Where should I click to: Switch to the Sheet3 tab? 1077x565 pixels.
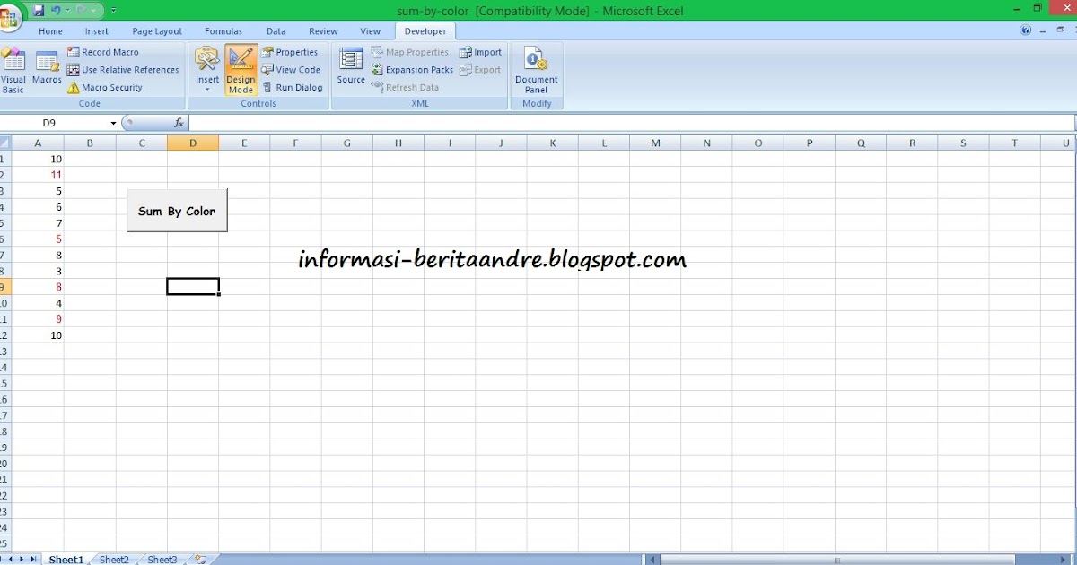[x=162, y=559]
